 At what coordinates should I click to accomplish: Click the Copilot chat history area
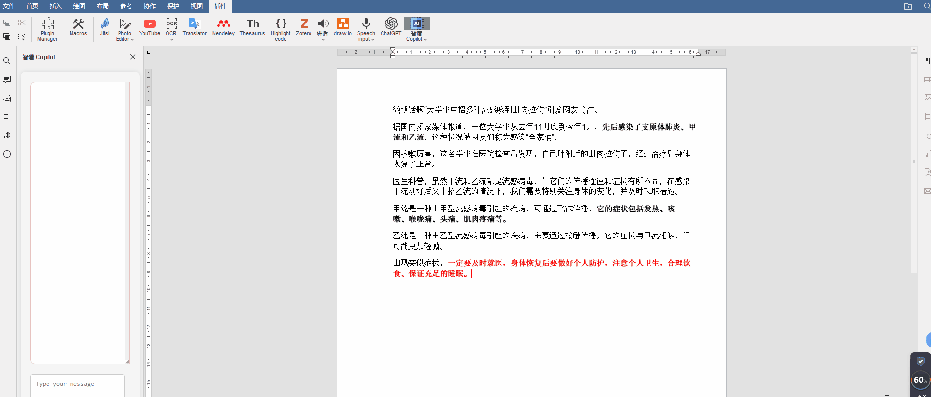tap(80, 223)
